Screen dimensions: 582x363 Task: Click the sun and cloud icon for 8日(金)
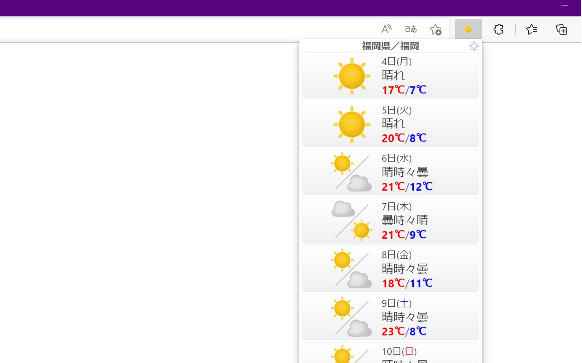[x=352, y=269]
